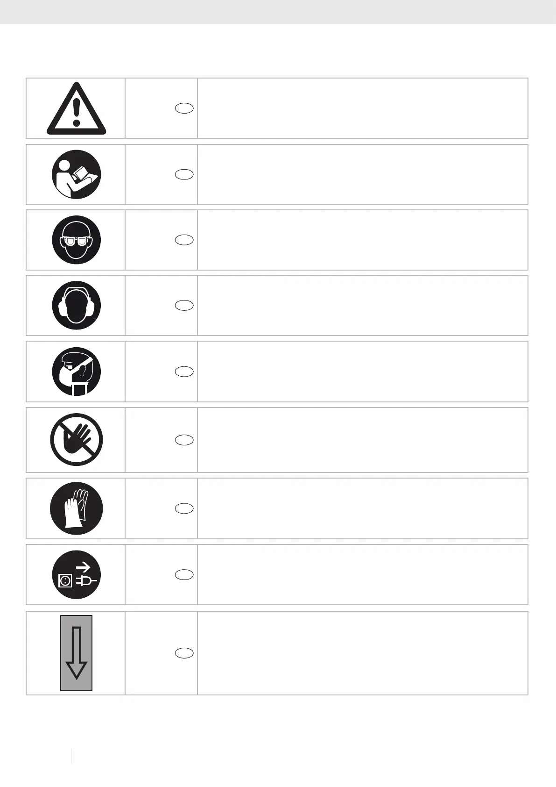Tick the oval next to the gloves symbol

(x=184, y=508)
